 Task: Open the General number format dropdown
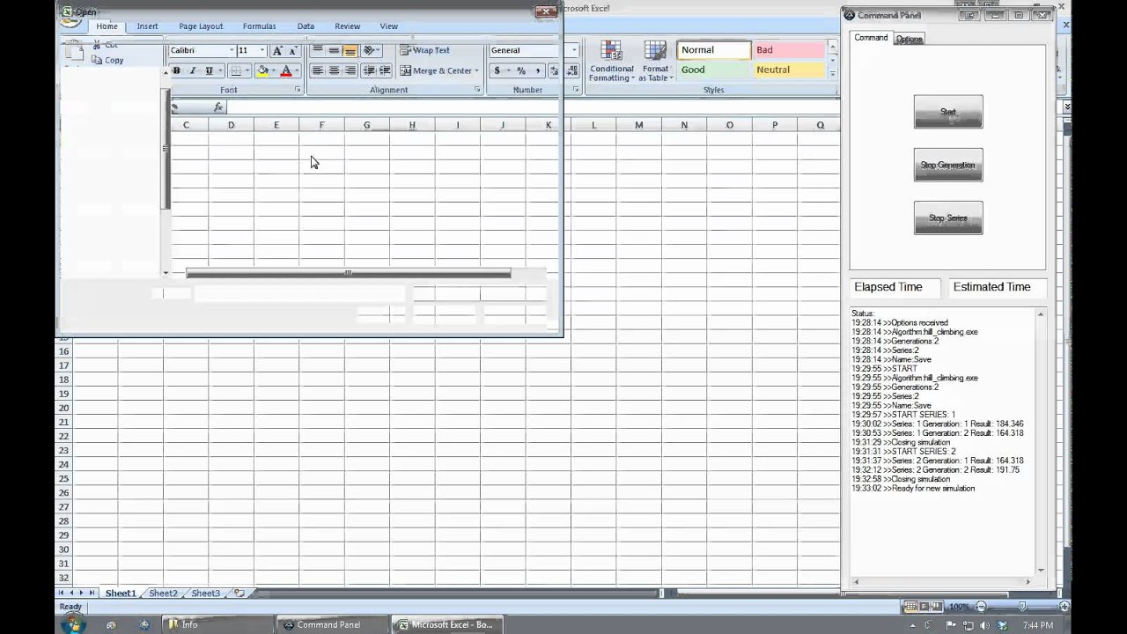574,50
